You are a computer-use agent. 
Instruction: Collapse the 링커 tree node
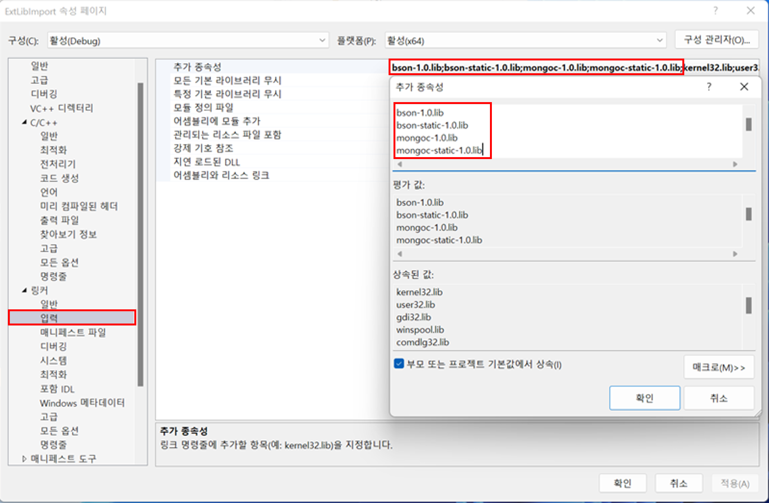(x=25, y=290)
